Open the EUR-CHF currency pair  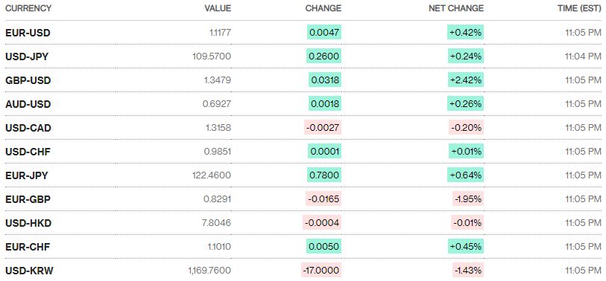28,247
